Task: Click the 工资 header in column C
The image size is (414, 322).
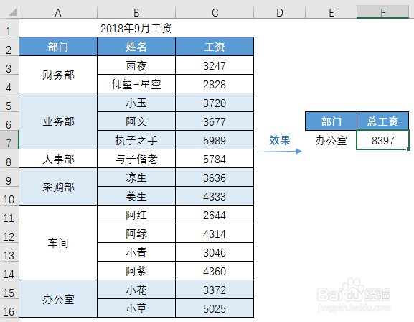Action: [215, 47]
